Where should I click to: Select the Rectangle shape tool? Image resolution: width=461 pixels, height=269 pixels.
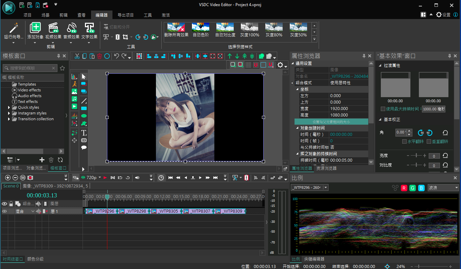pos(84,108)
